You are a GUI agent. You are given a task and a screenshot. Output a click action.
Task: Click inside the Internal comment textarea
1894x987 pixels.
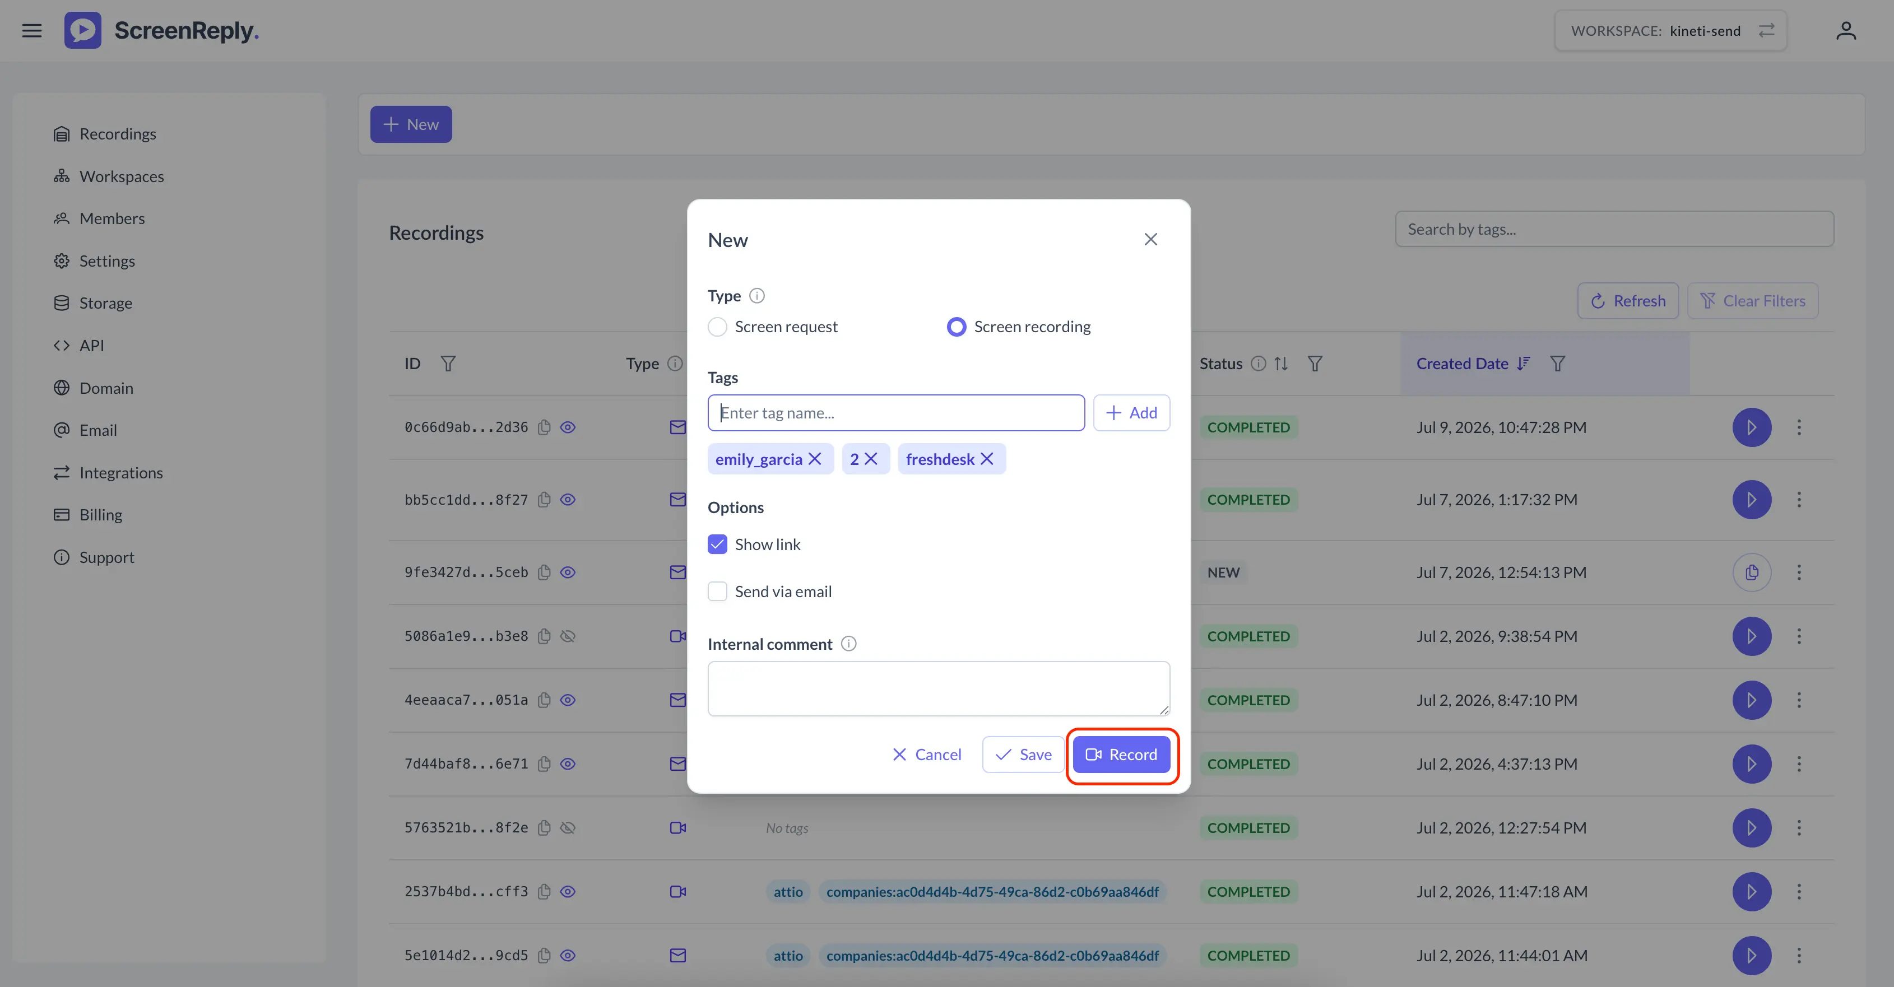(x=938, y=688)
